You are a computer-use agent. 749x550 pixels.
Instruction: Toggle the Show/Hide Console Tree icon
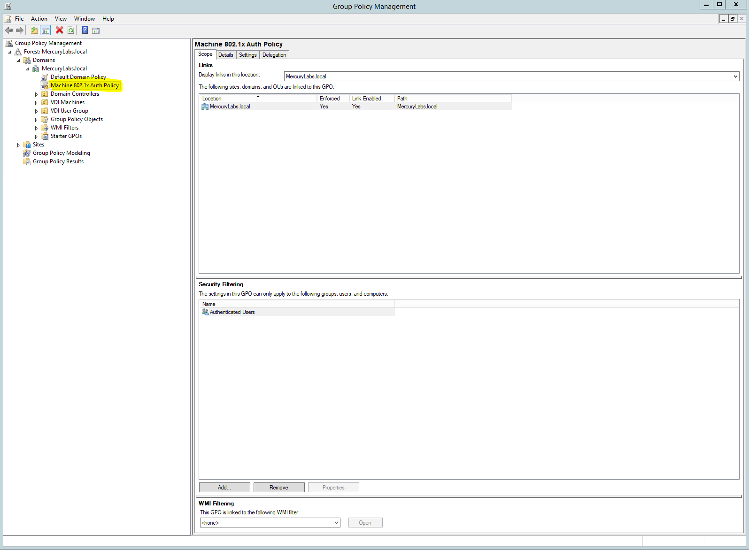(46, 31)
